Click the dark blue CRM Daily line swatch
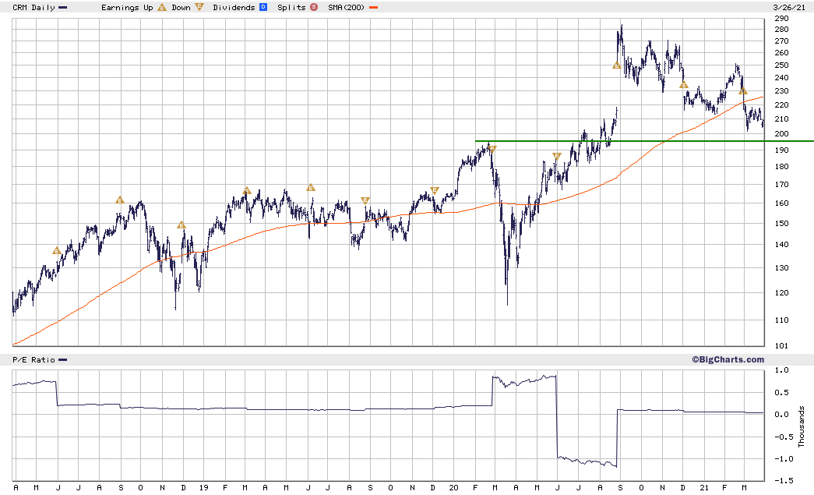 click(x=63, y=8)
